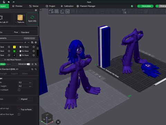
Task: Click the Sync info button
Action: [x=32, y=19]
